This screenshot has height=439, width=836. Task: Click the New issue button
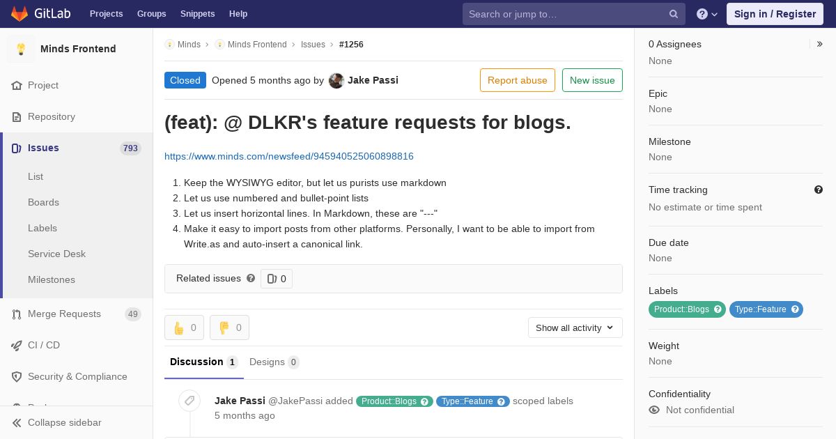click(x=592, y=80)
